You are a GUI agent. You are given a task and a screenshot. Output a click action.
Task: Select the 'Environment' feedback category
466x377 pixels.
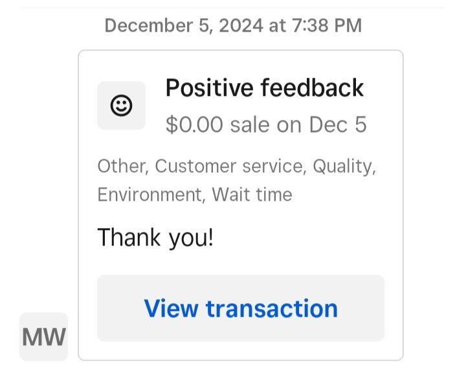(151, 195)
